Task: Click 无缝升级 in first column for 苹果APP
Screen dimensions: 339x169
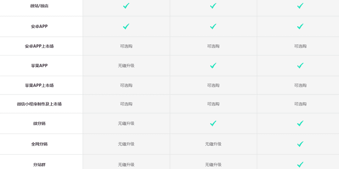Action: [126, 66]
